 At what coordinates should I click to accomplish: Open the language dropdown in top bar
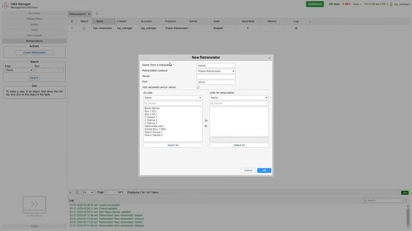[357, 4]
